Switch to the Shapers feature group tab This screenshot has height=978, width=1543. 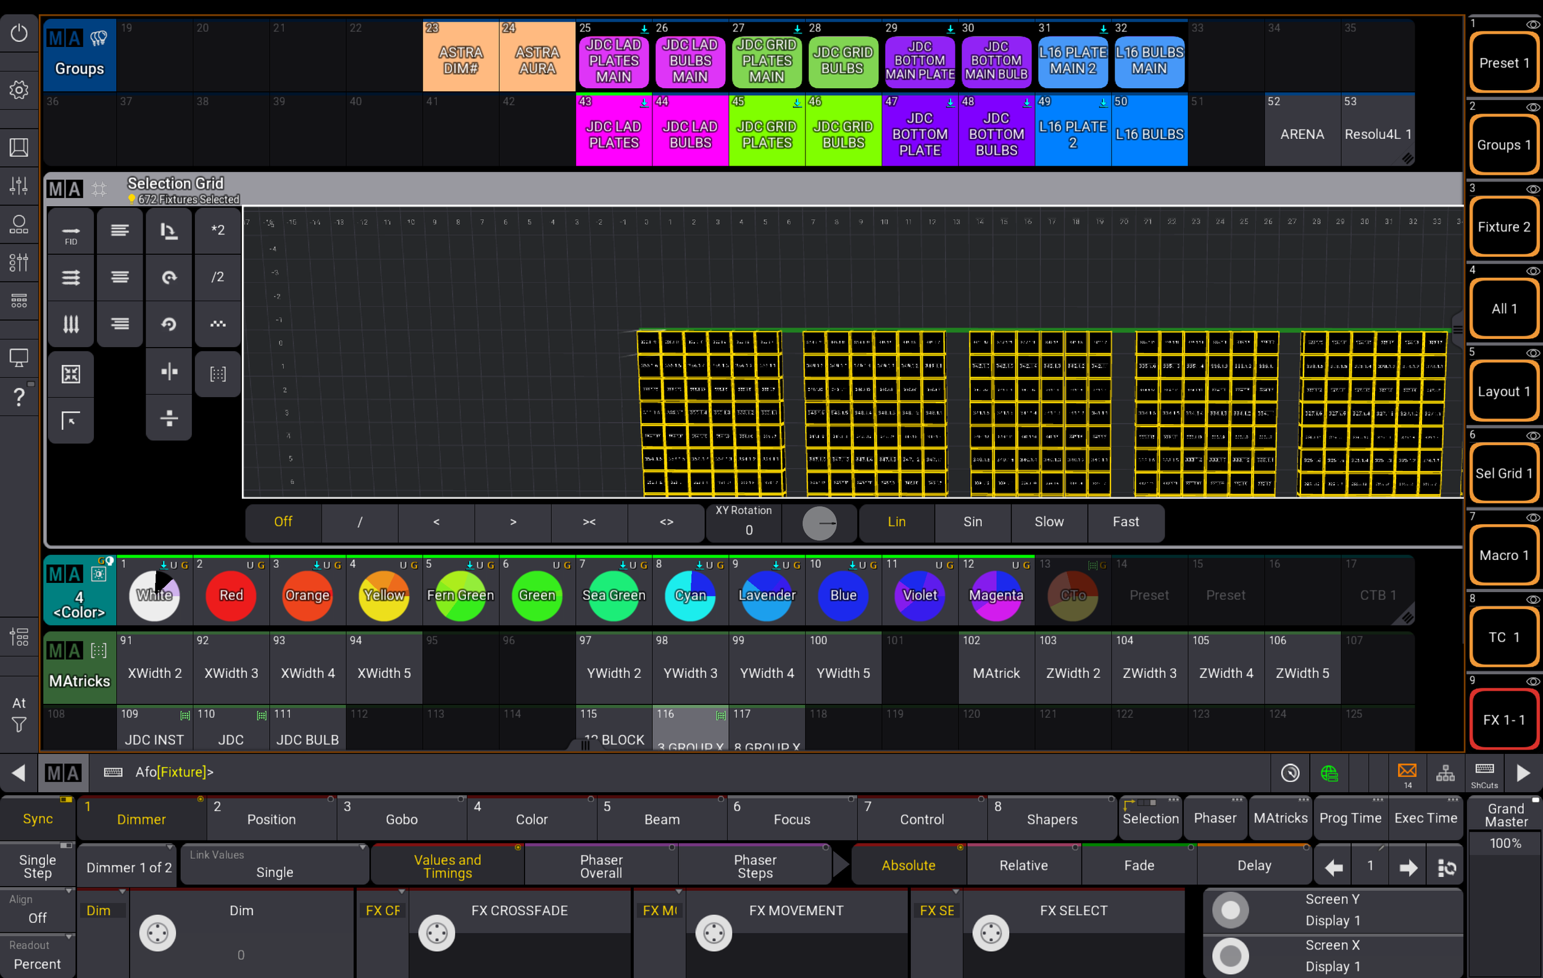[x=1052, y=819]
